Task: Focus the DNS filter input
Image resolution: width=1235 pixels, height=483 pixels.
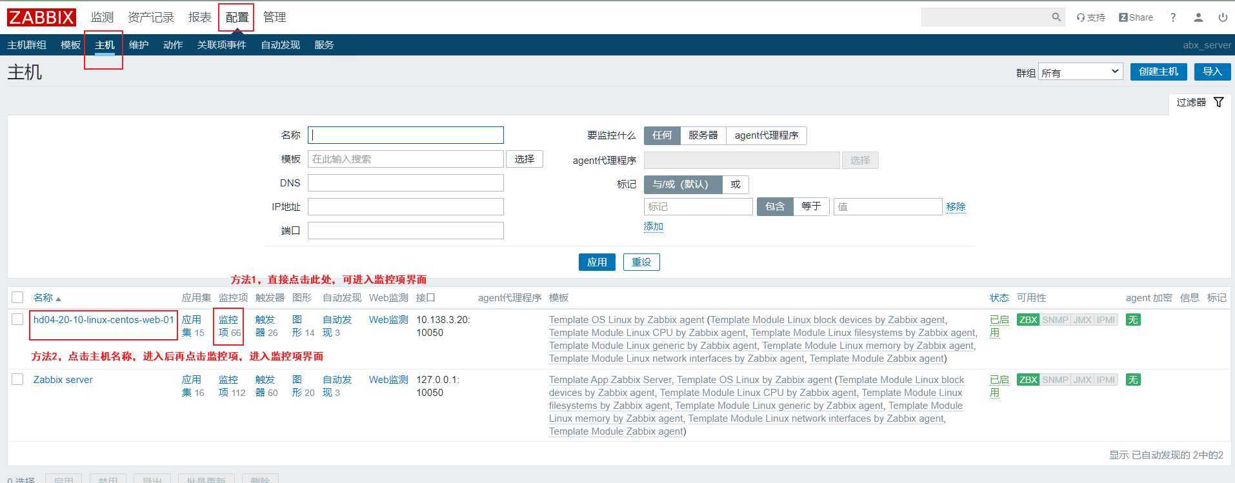Action: 405,183
